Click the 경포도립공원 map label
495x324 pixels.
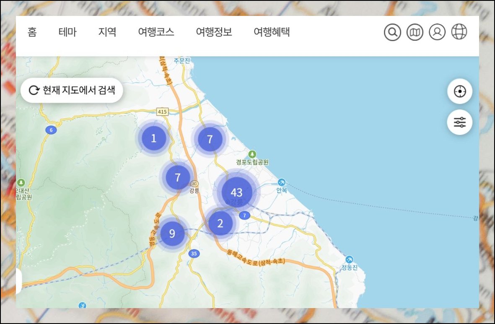point(252,162)
